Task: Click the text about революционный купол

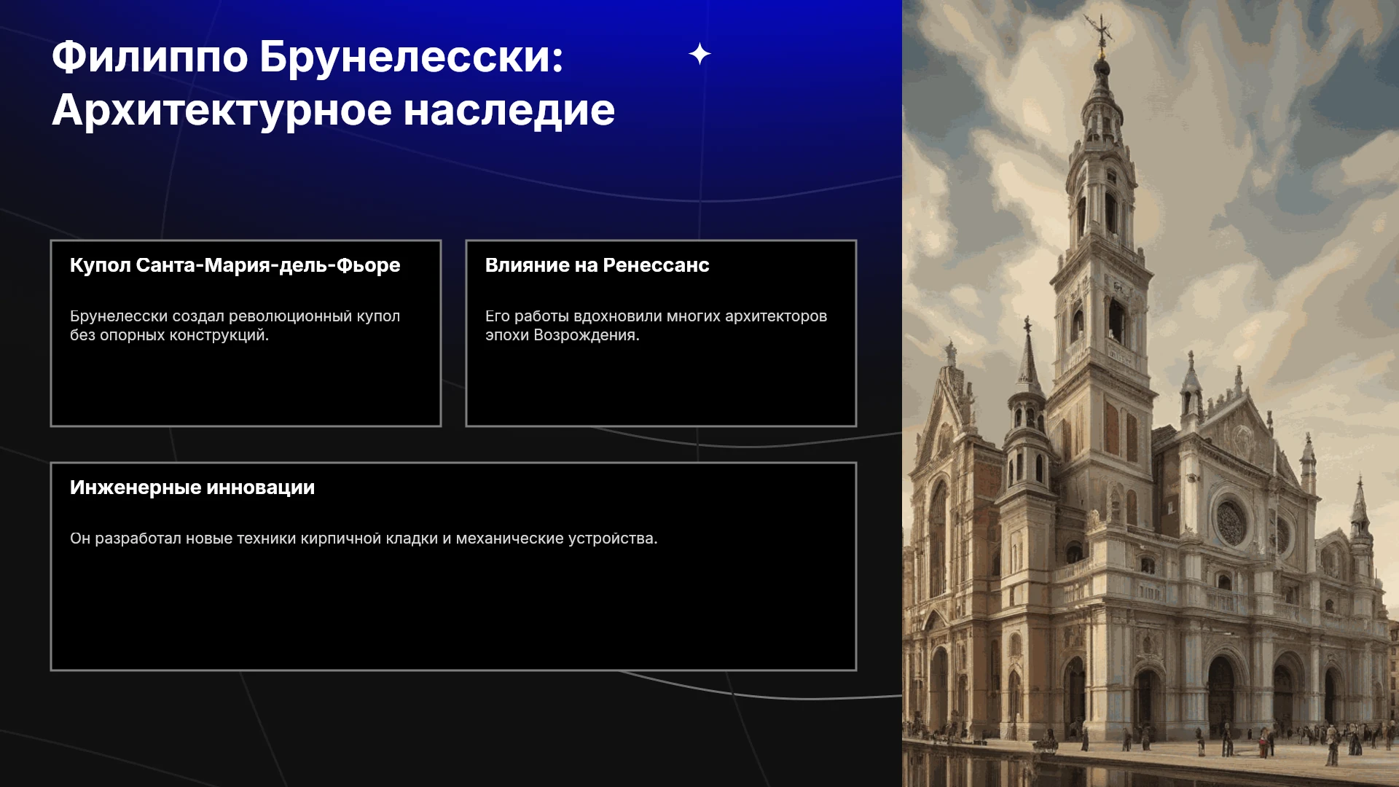Action: click(x=235, y=326)
